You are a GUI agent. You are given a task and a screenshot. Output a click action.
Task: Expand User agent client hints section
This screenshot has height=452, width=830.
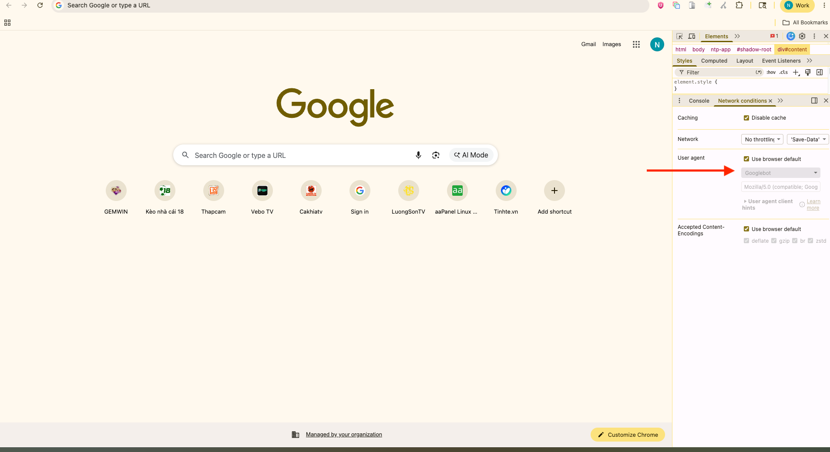tap(768, 204)
